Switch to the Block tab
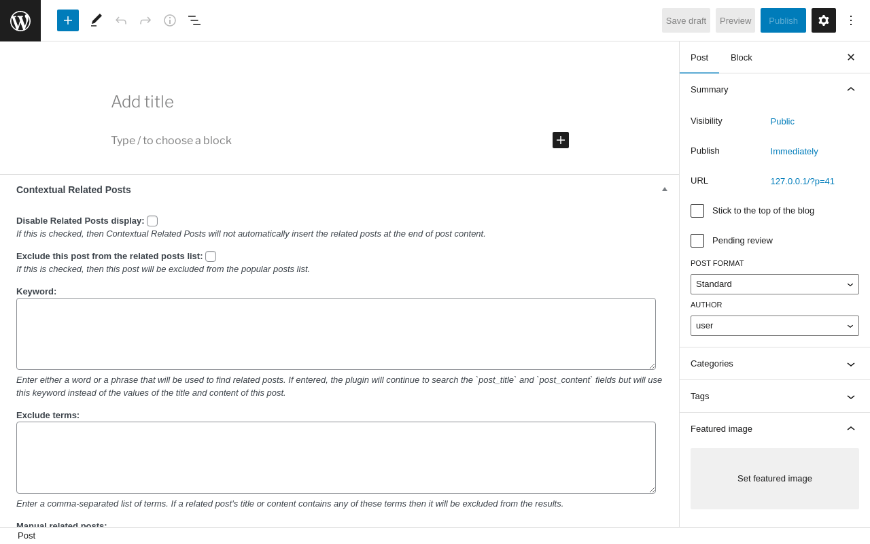This screenshot has width=870, height=544. tap(742, 58)
